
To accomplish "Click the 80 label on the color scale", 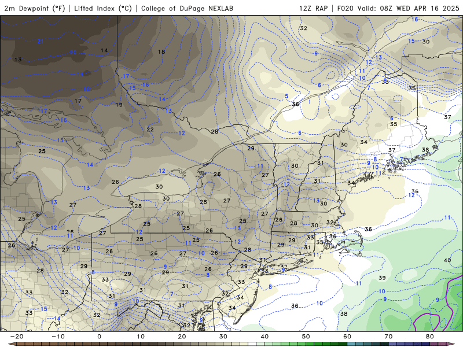I will (430, 337).
